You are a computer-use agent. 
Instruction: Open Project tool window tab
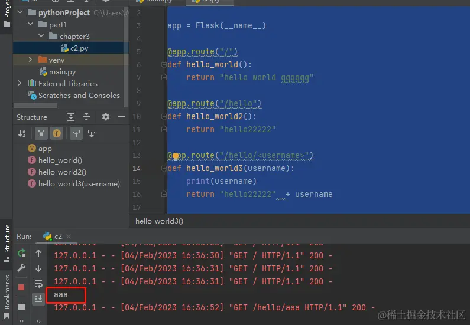7,14
